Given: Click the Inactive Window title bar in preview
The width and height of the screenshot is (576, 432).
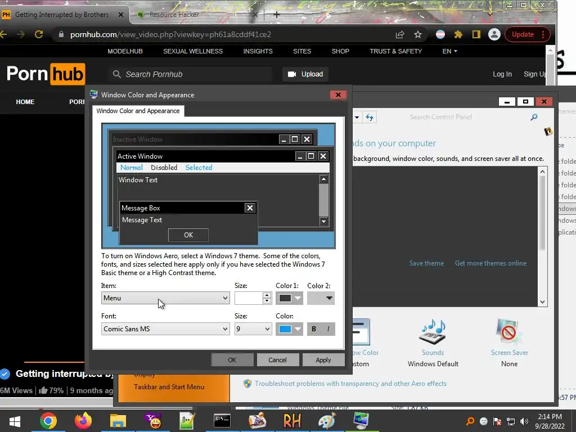Looking at the screenshot, I should coord(195,139).
